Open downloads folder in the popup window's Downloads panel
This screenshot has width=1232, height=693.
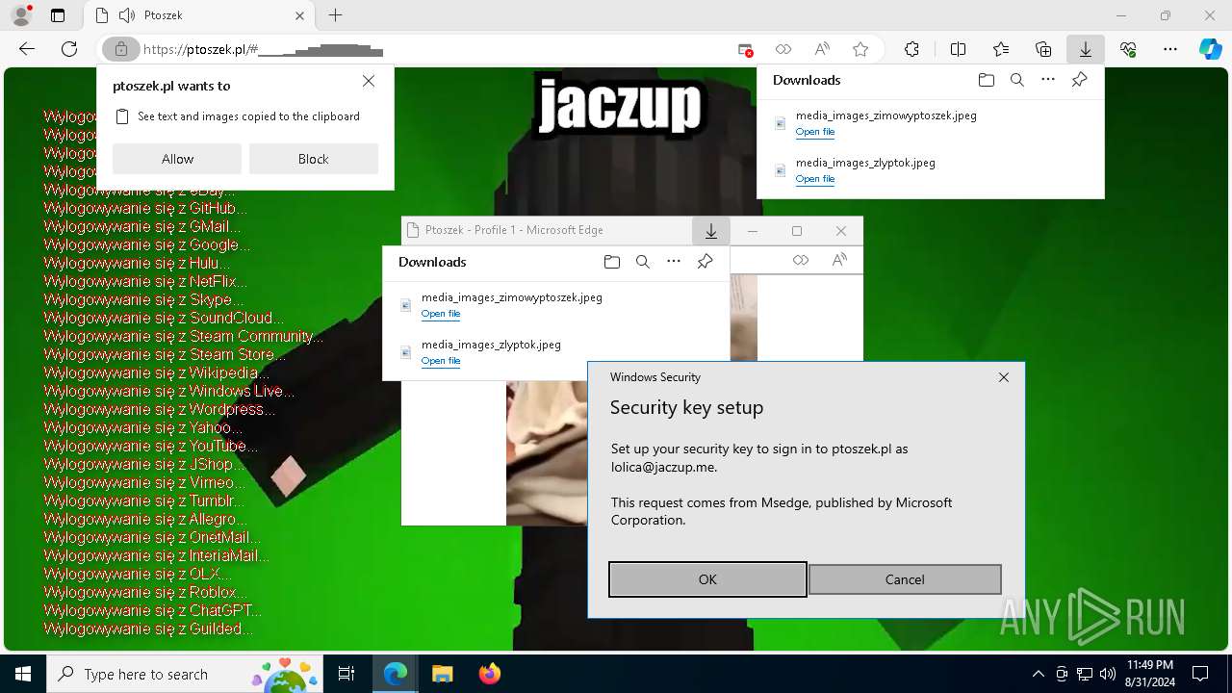point(611,262)
